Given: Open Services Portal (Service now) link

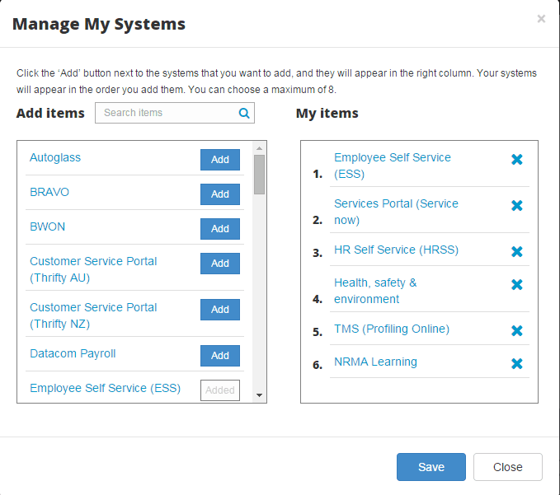Looking at the screenshot, I should click(x=396, y=212).
